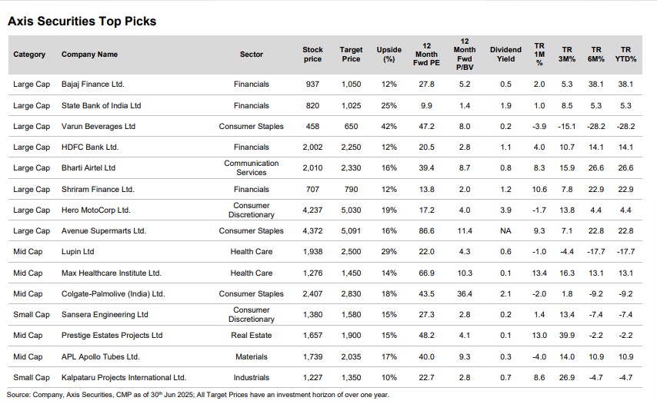Select Bajaj Finance Ltd. company name

tap(92, 84)
